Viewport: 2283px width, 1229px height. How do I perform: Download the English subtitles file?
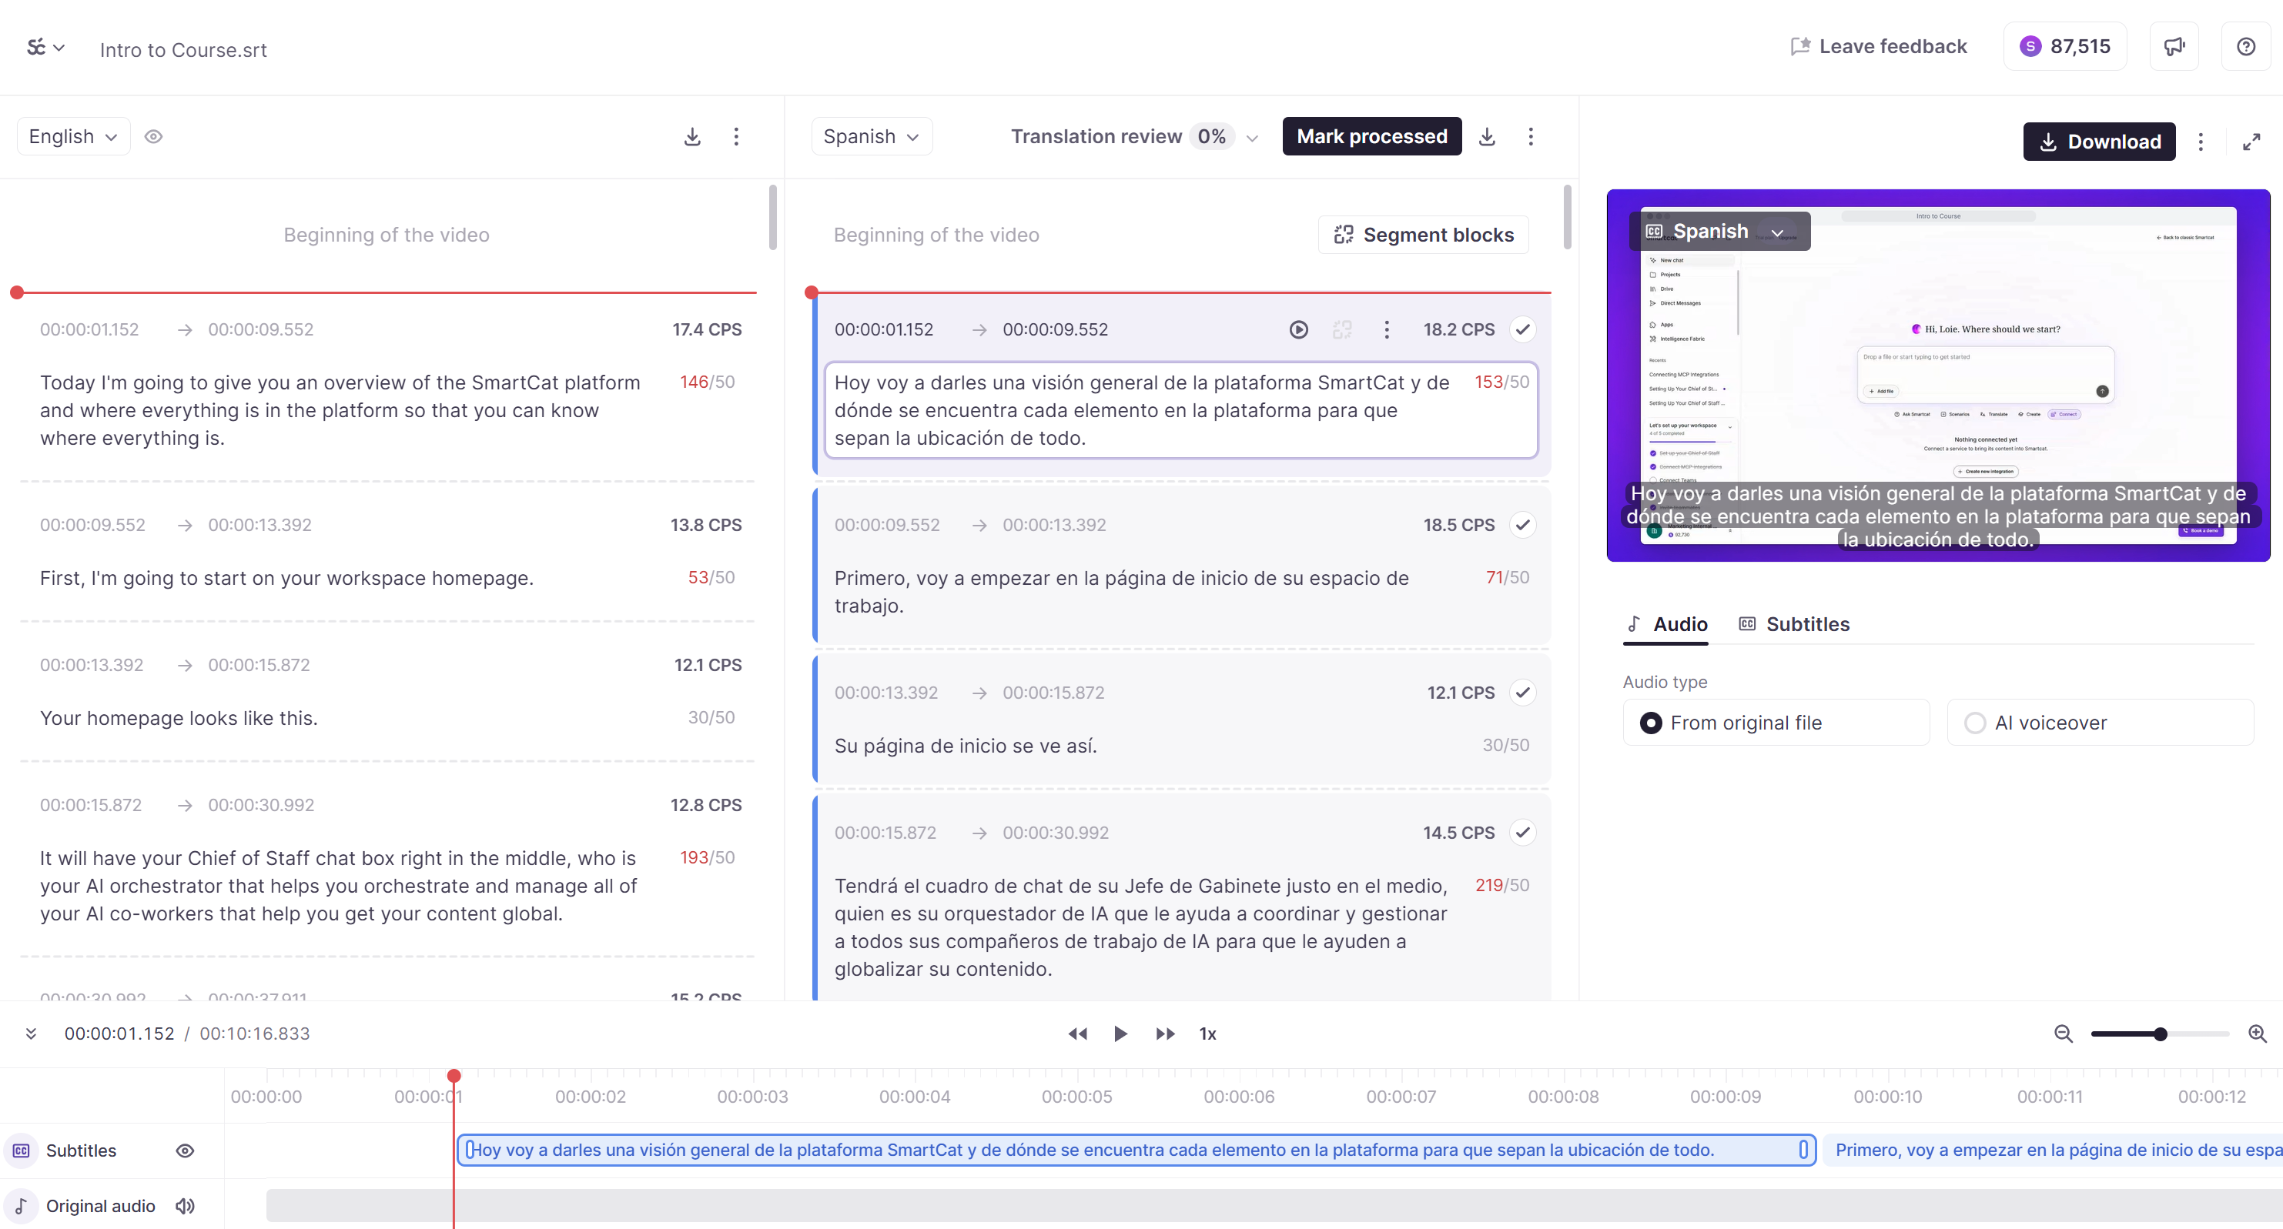point(692,136)
